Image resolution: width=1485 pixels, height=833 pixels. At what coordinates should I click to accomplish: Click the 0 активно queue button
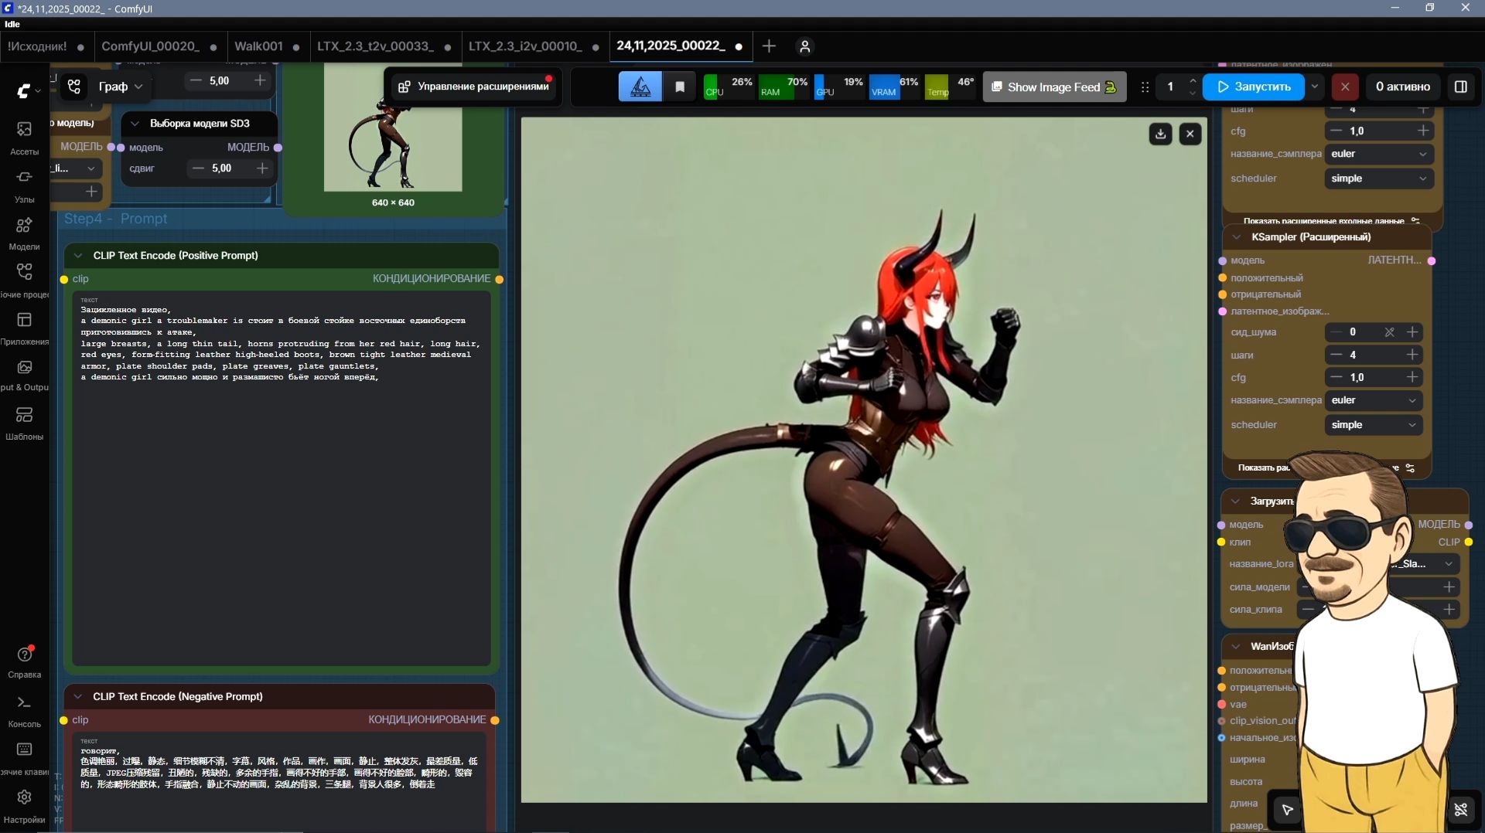click(x=1403, y=87)
